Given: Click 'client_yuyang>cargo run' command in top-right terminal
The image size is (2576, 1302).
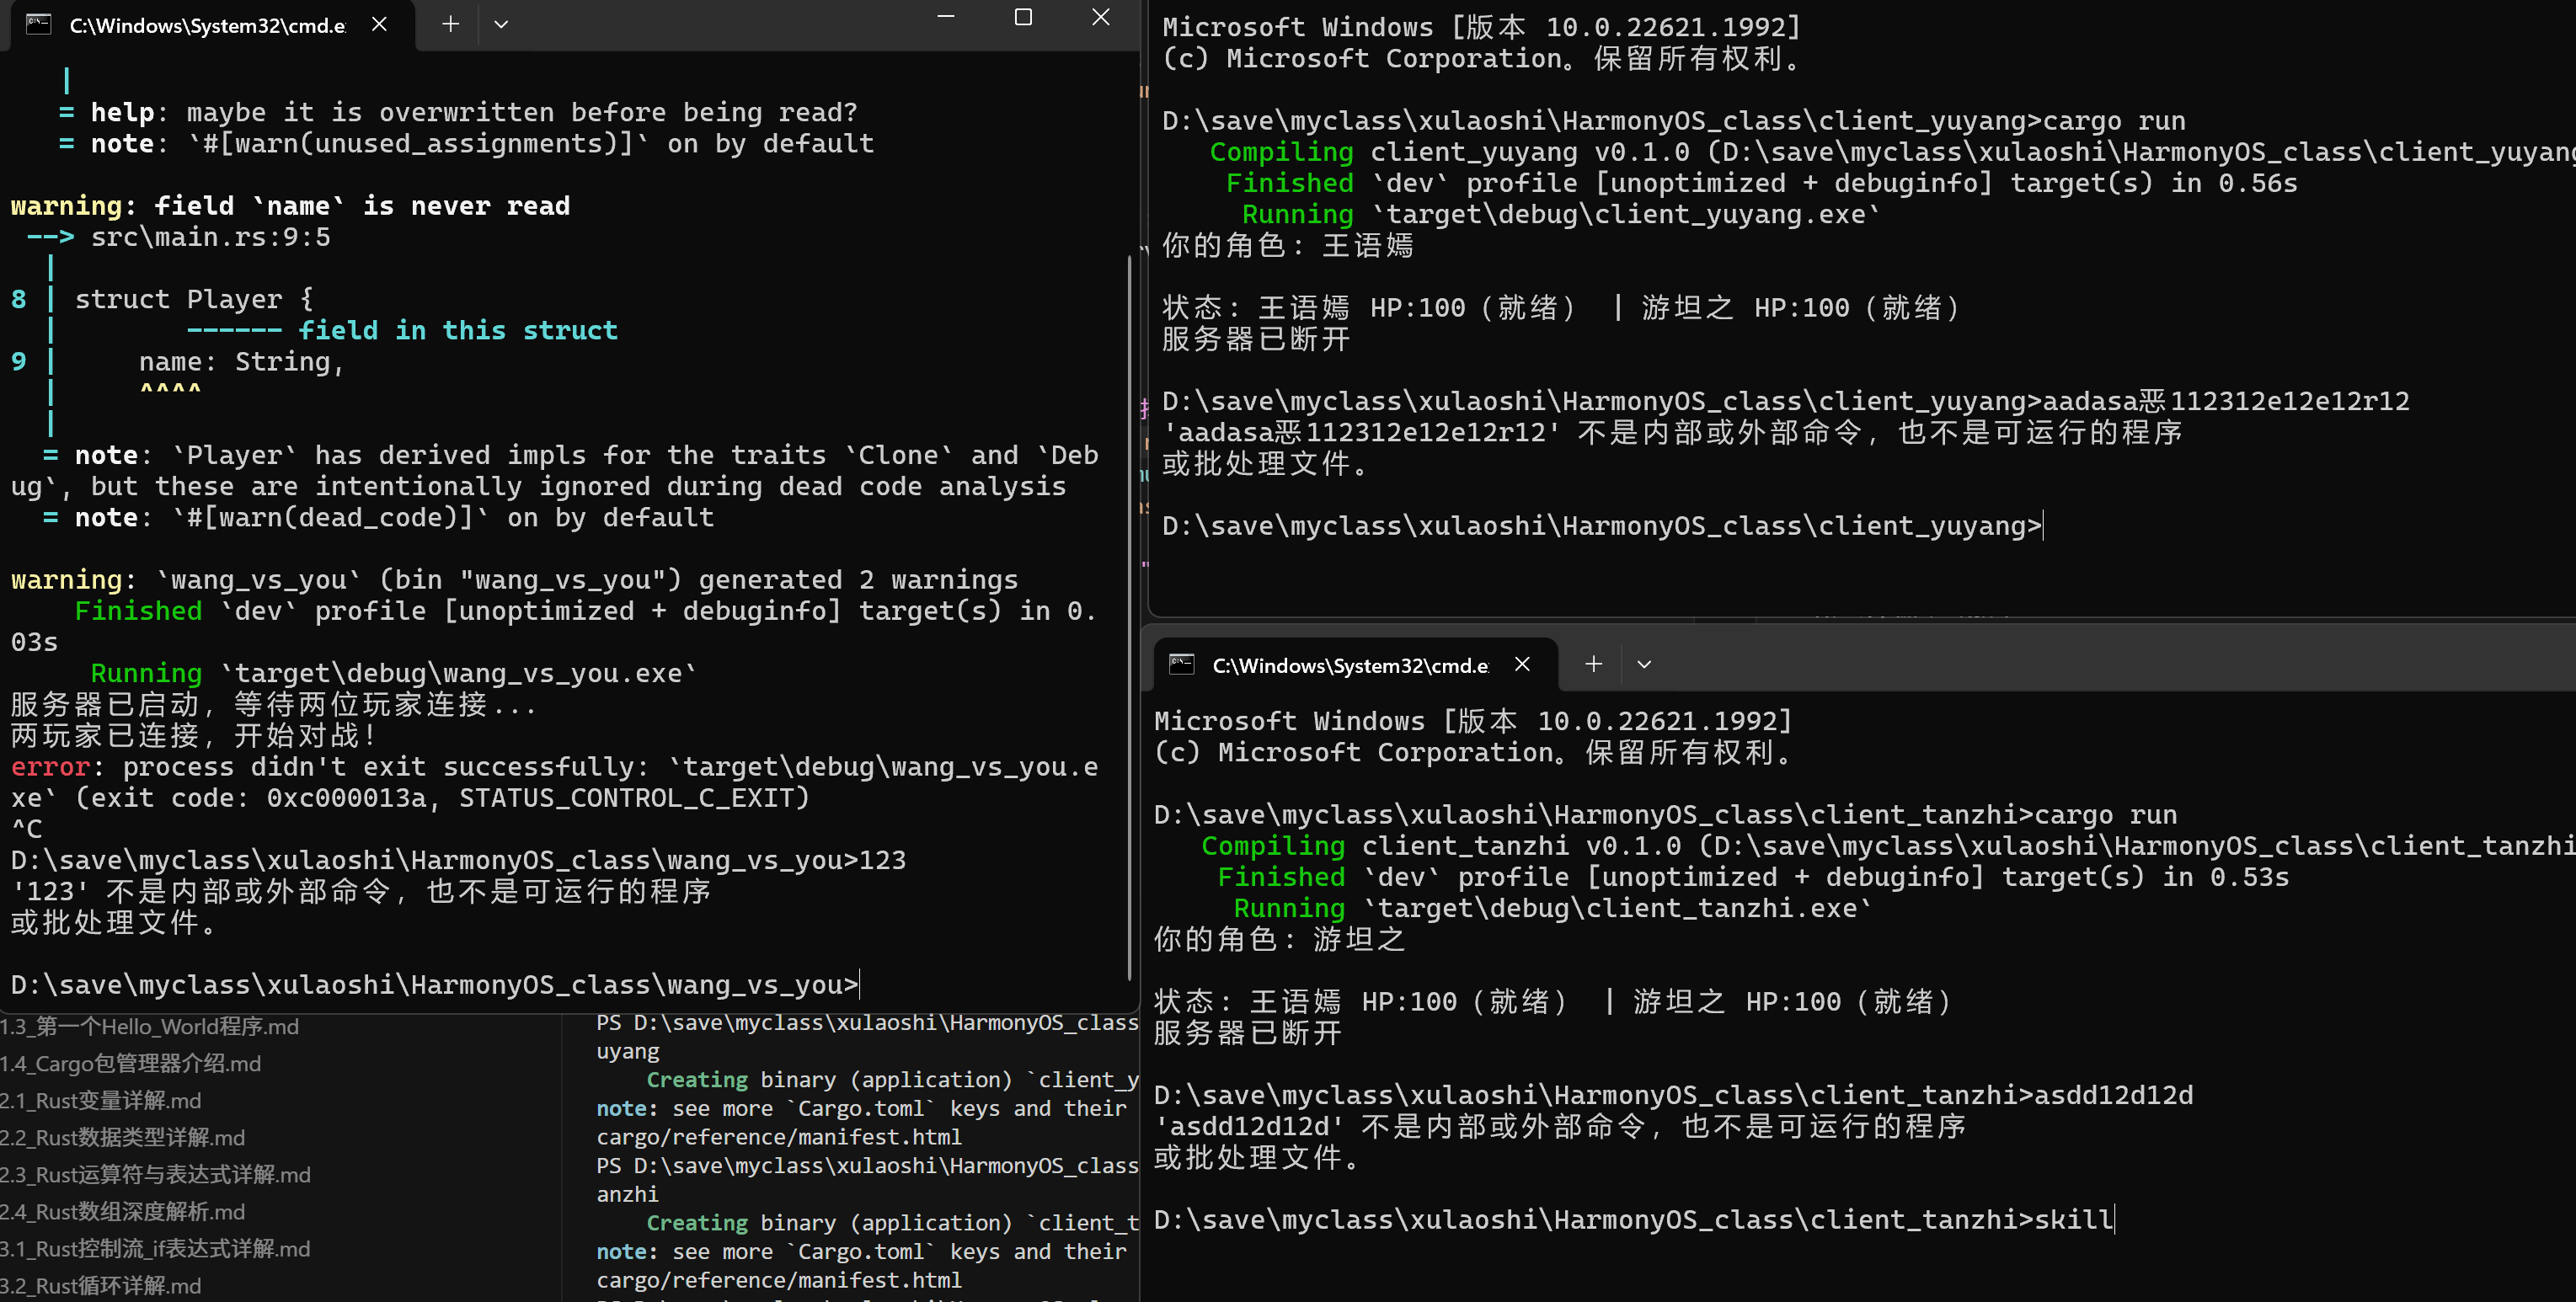Looking at the screenshot, I should [x=1673, y=121].
